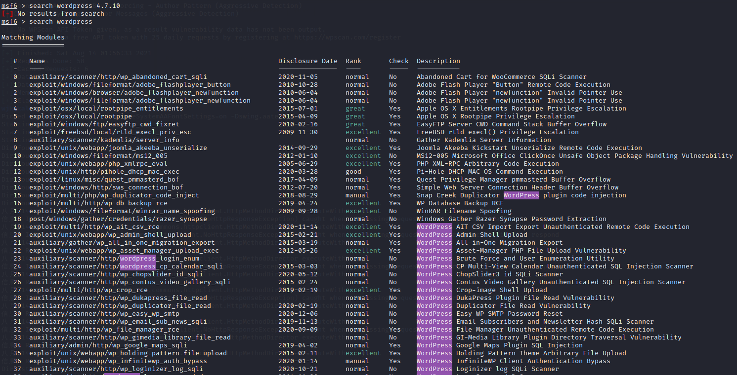This screenshot has height=375, width=737.
Task: Click exploit/unix/webapp/wp_holding_pattern_file_upload module name
Action: 128,353
